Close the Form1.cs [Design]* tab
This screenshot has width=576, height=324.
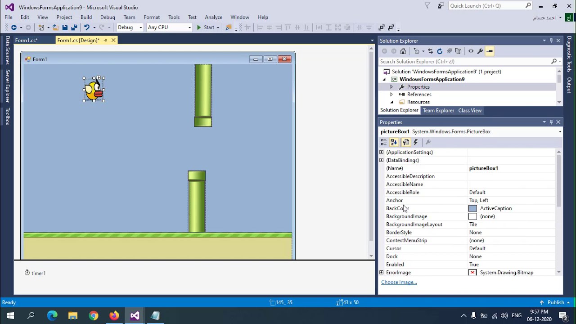click(113, 40)
